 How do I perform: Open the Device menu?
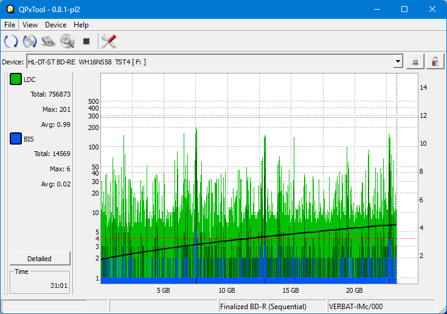[55, 25]
